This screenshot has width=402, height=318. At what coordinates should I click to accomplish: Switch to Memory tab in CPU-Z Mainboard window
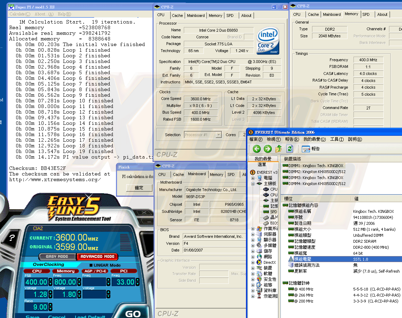point(216,174)
